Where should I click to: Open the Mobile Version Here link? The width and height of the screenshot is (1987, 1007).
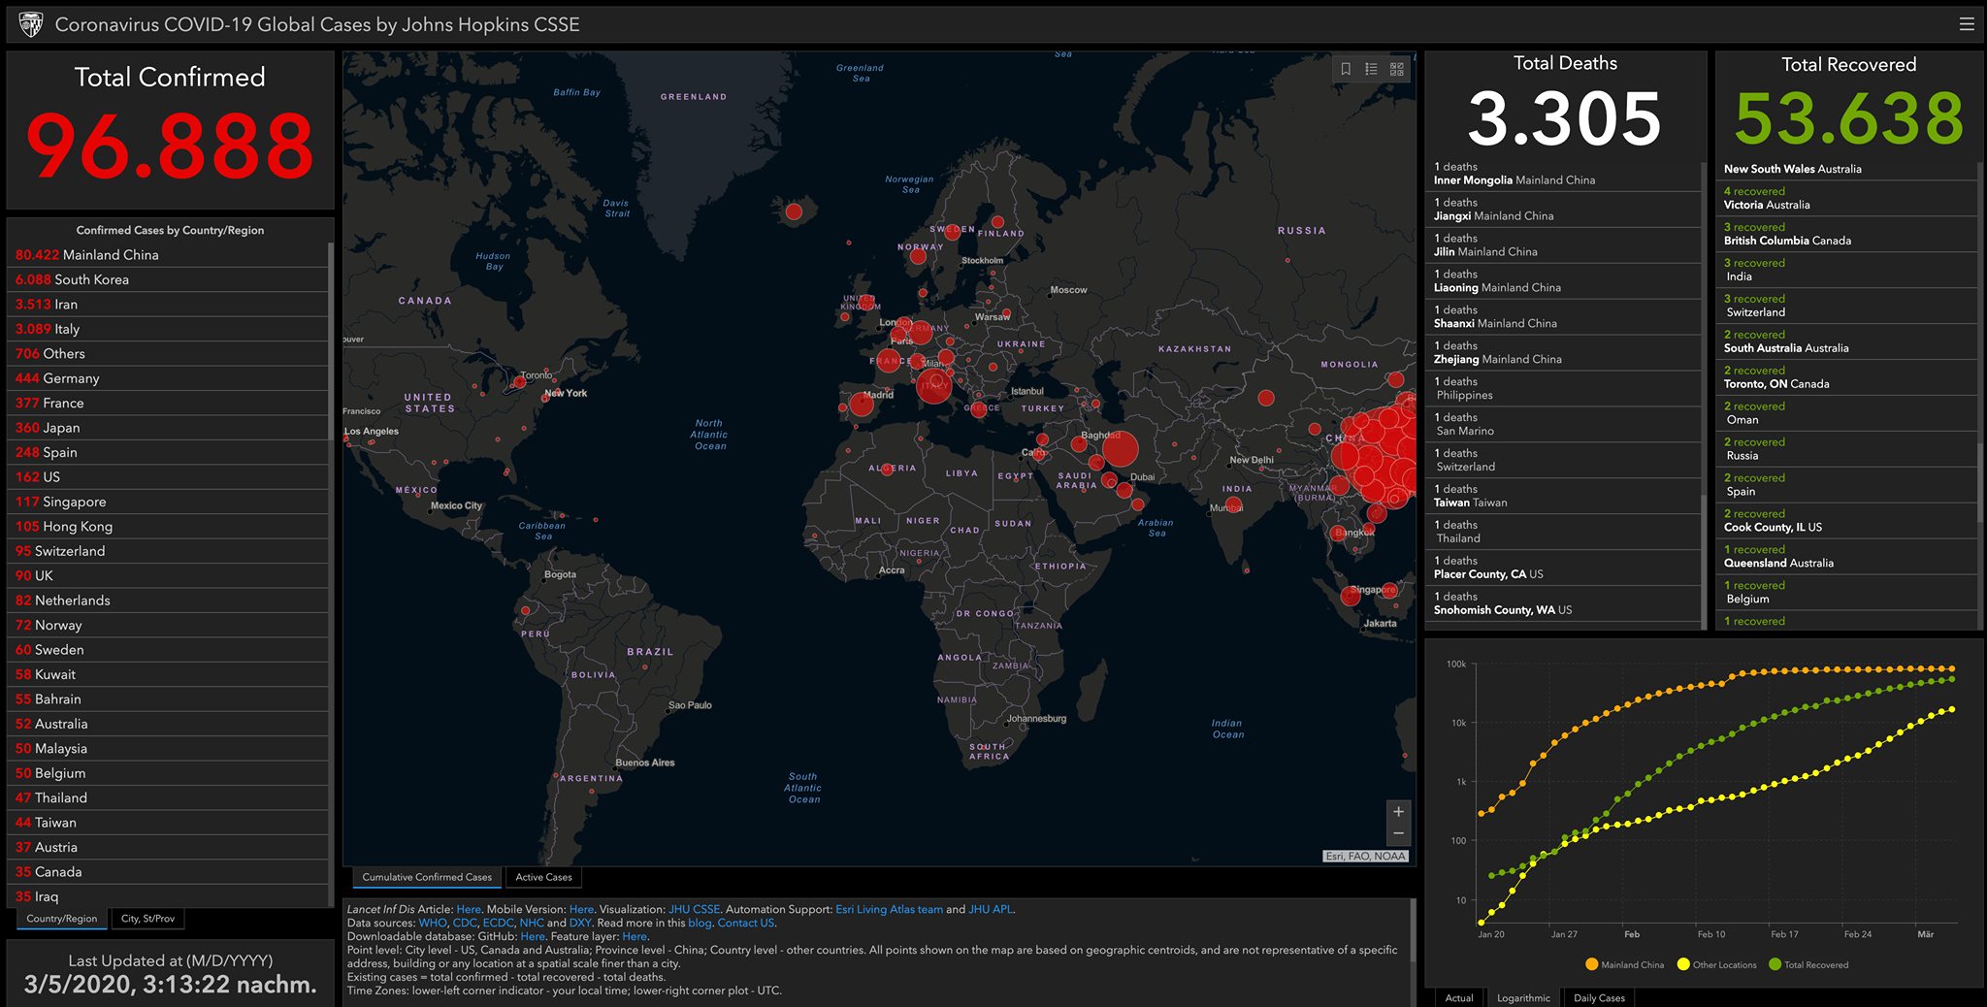581,910
